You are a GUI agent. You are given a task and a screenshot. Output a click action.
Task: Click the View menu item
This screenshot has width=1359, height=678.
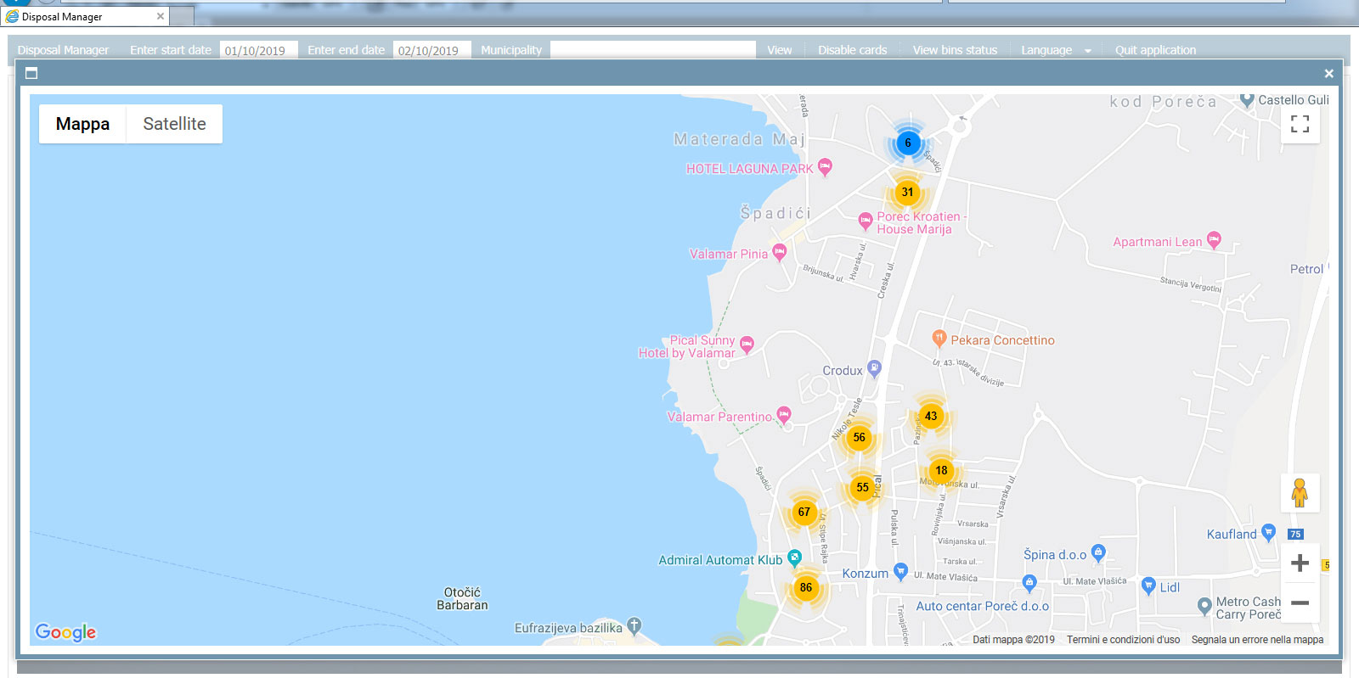click(780, 50)
